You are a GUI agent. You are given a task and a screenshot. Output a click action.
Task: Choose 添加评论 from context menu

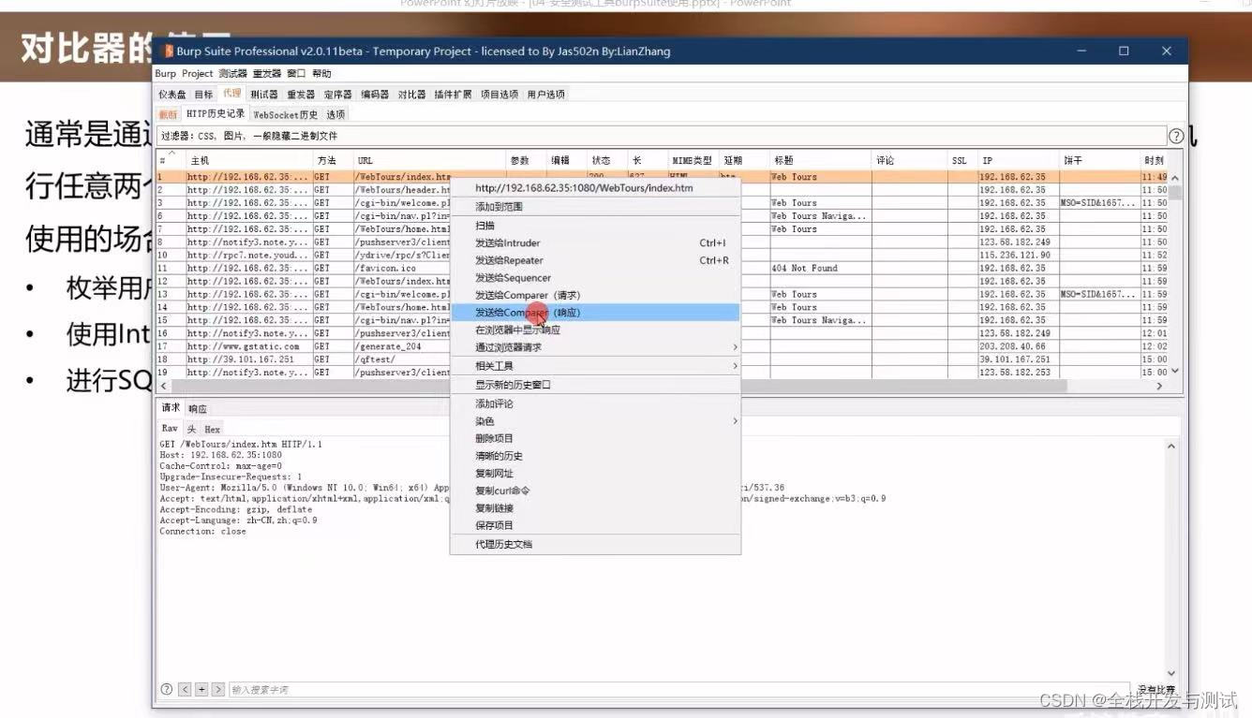coord(596,403)
